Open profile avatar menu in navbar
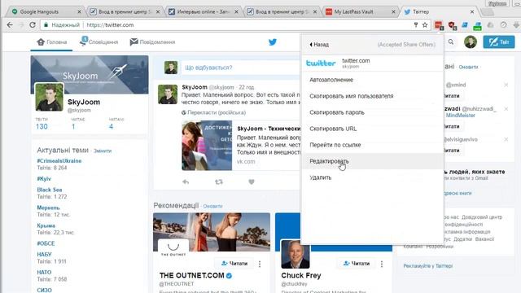 [x=471, y=42]
